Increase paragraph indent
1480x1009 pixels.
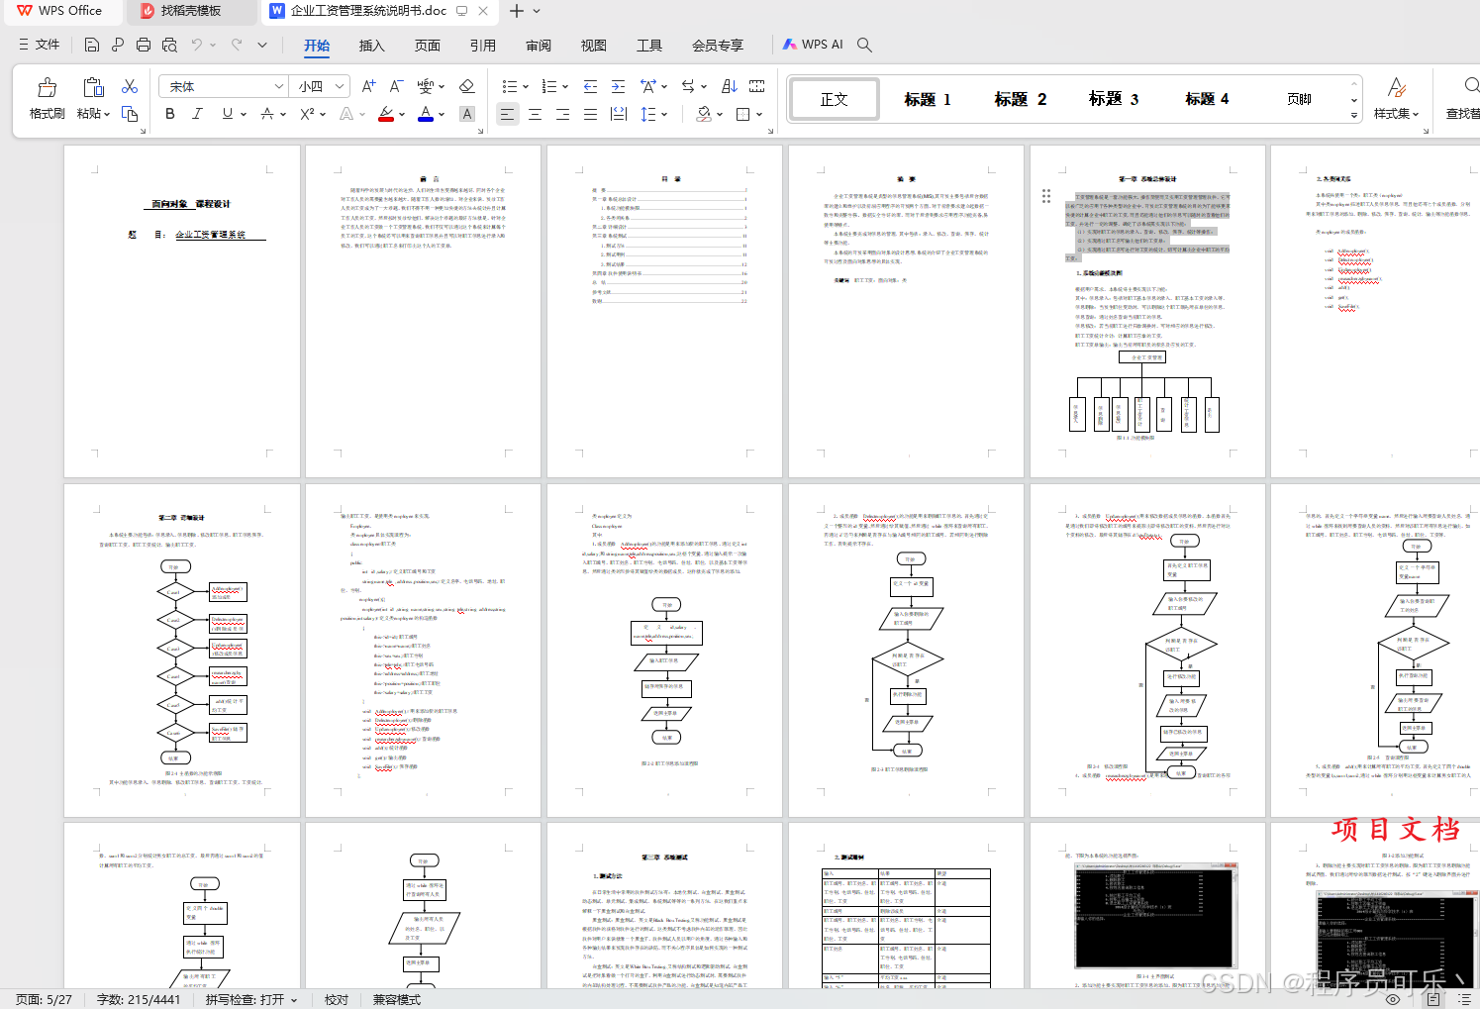pyautogui.click(x=618, y=86)
